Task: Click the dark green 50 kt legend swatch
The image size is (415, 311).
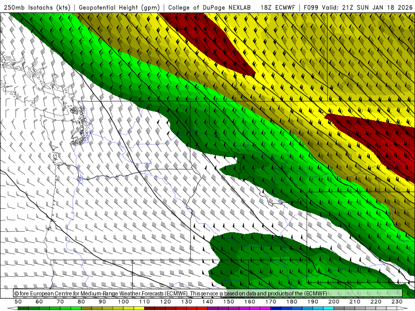Action: [23, 308]
